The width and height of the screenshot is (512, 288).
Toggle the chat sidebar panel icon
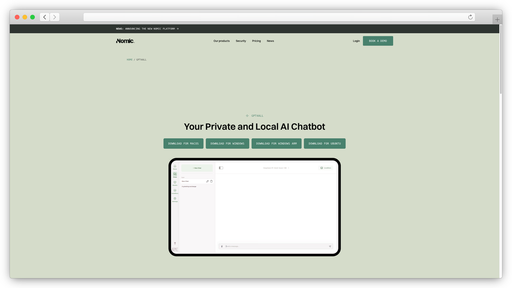pos(221,168)
